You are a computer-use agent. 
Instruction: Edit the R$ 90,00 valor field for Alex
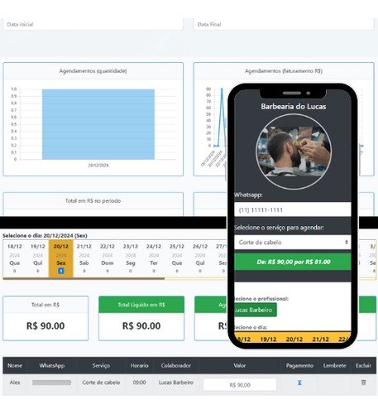(x=240, y=385)
